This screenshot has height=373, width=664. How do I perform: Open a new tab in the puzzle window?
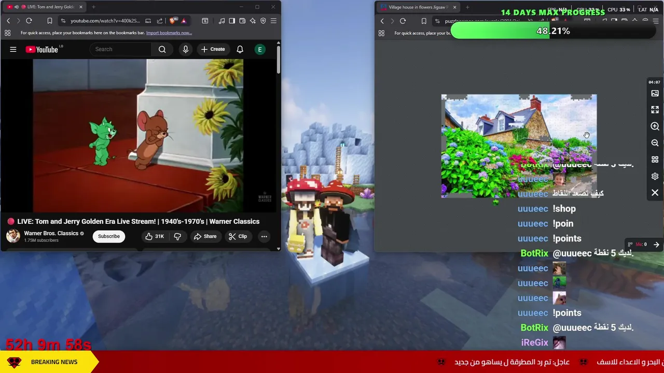pos(467,7)
